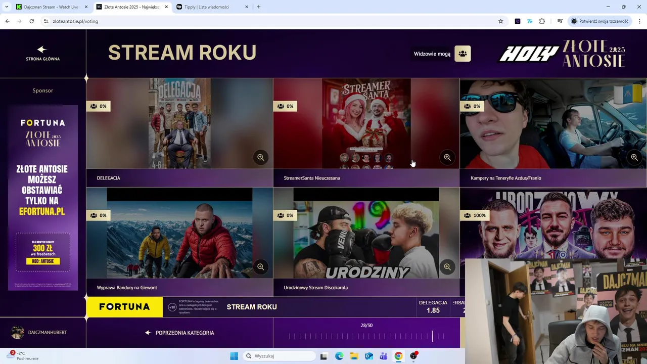The image size is (647, 364).
Task: Open the Fortuna sidebar sponsor advertisement
Action: [43, 198]
